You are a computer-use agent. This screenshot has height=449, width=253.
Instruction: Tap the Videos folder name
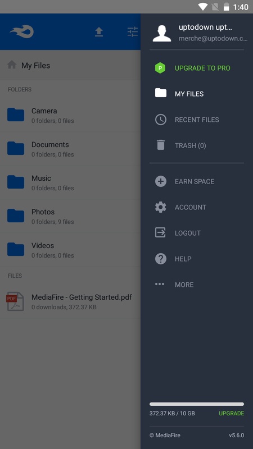click(x=43, y=245)
